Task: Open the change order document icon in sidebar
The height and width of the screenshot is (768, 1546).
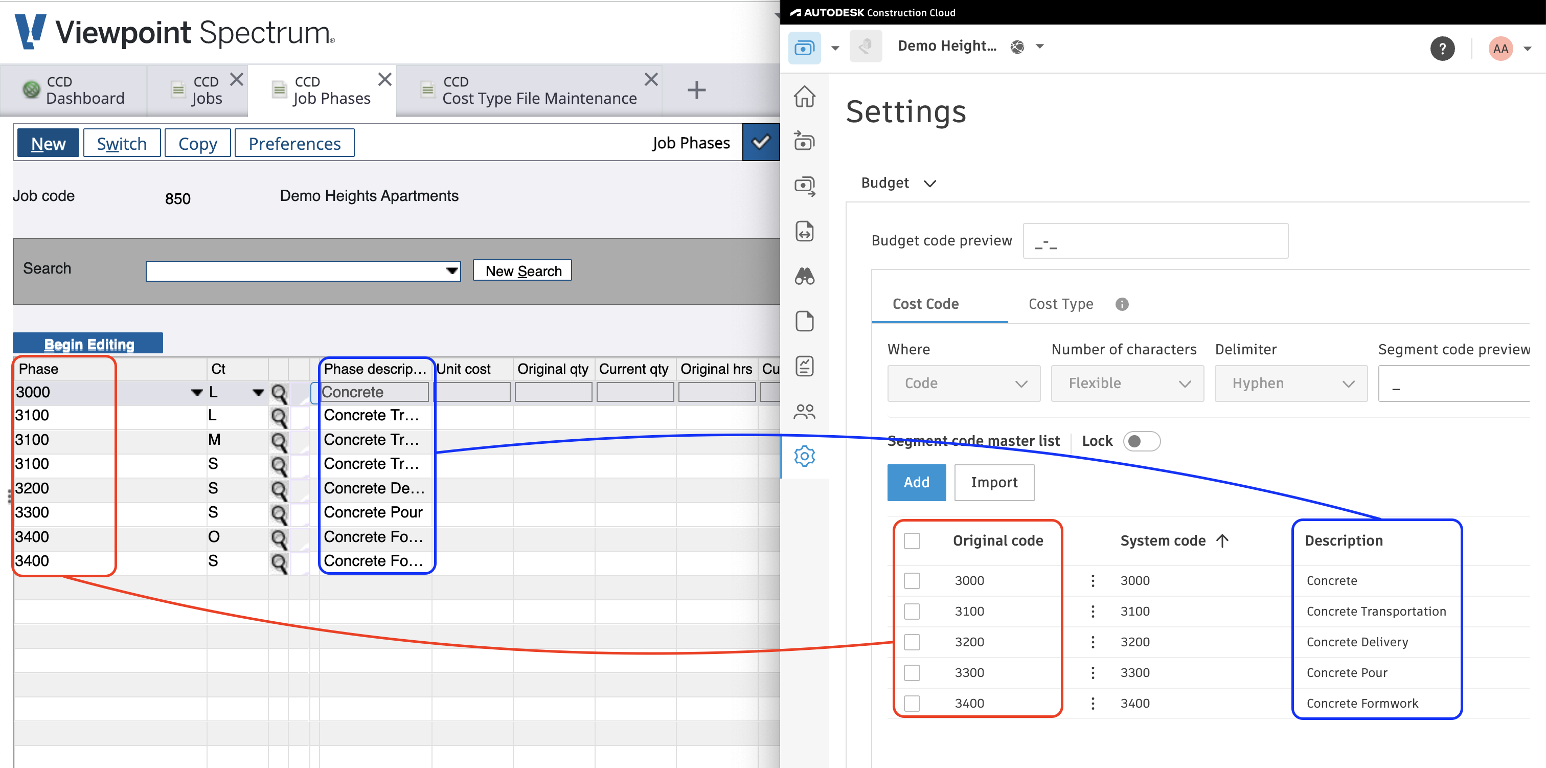Action: [x=804, y=231]
